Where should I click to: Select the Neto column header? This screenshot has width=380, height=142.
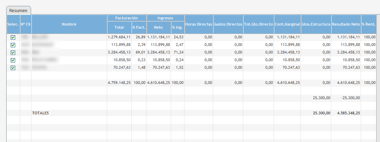click(158, 27)
